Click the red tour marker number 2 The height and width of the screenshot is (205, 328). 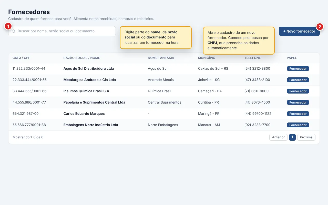320,26
